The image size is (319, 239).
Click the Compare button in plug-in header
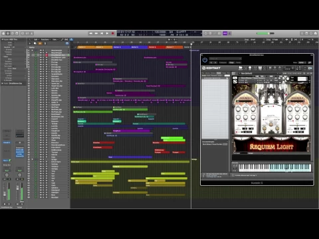coord(223,62)
